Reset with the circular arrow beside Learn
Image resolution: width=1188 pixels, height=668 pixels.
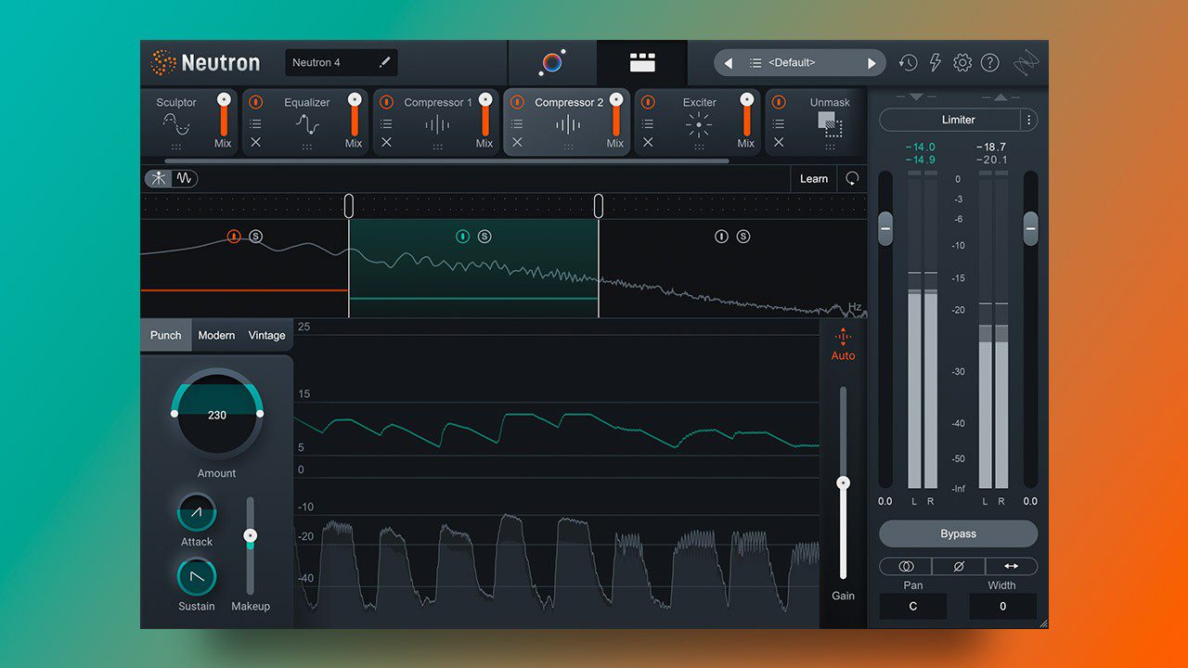(x=852, y=178)
